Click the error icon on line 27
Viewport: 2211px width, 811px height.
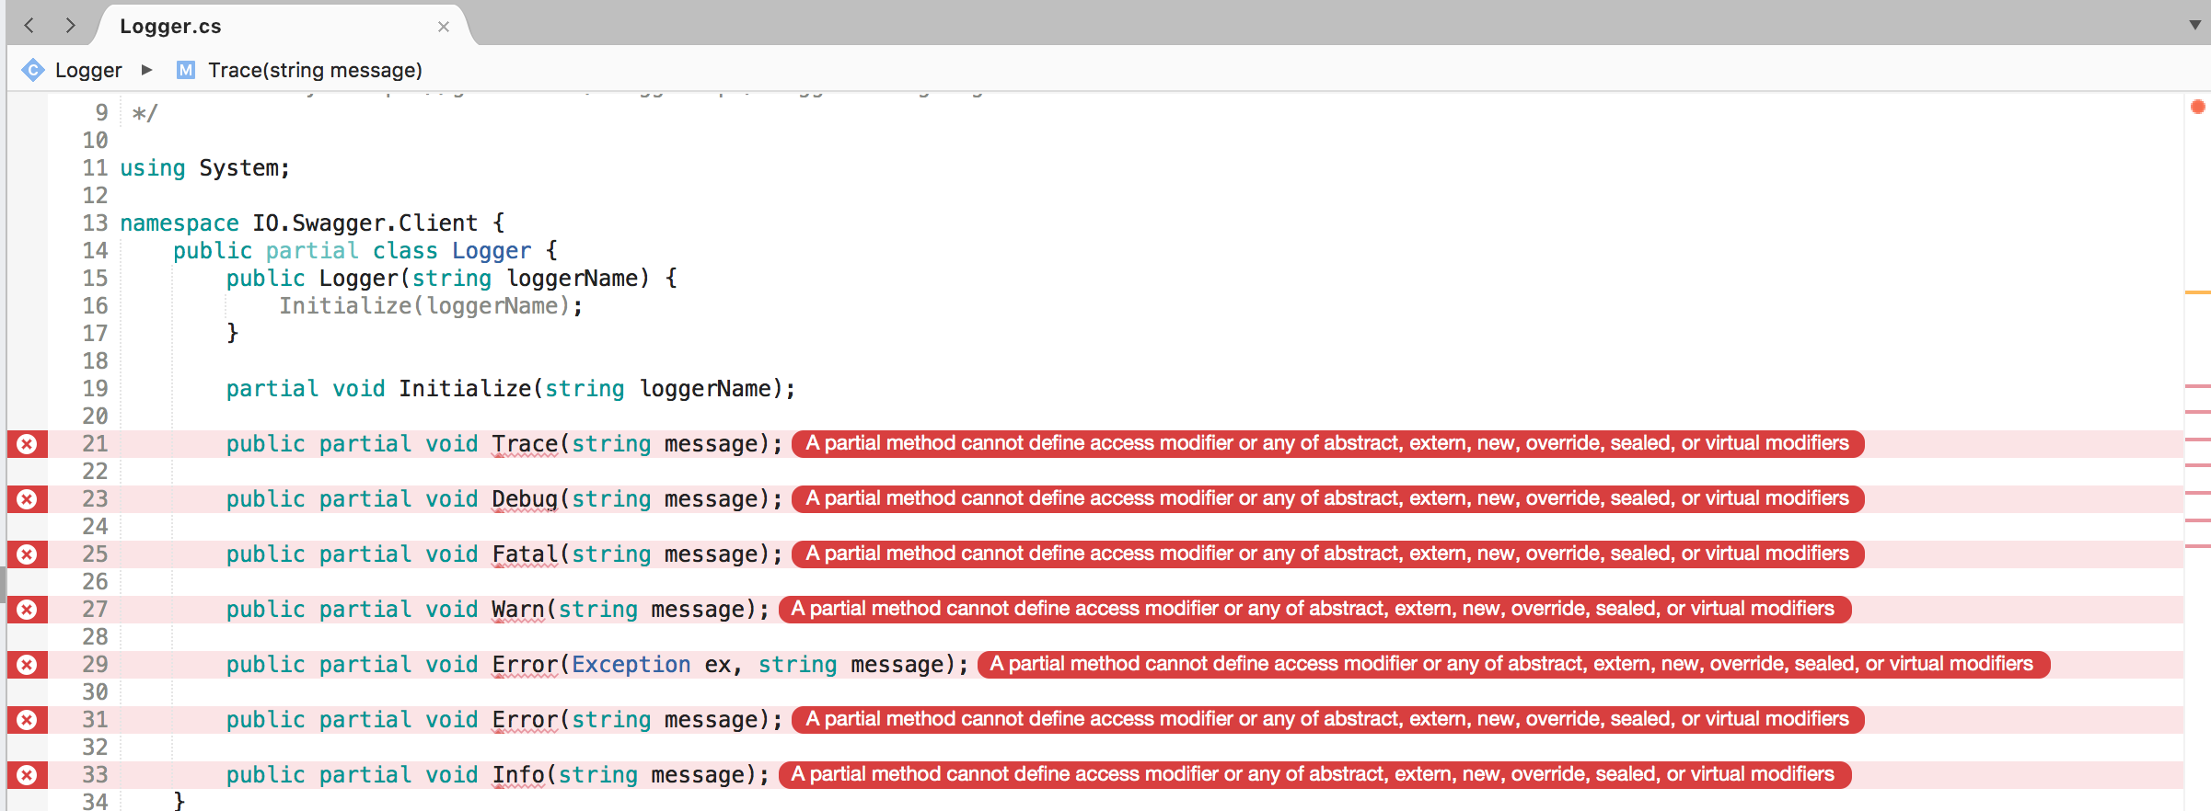[28, 610]
